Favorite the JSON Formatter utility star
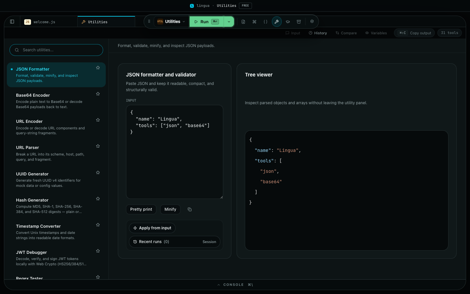 point(98,68)
